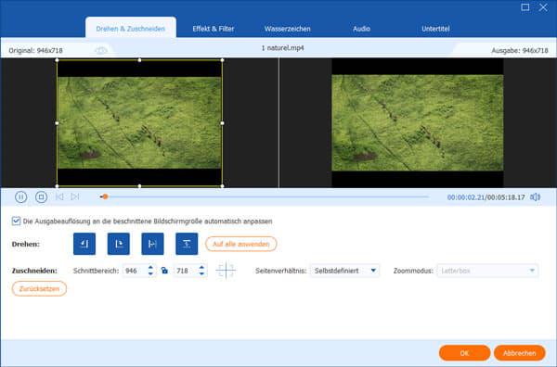Flip video horizontally
The width and height of the screenshot is (557, 367).
pyautogui.click(x=152, y=244)
